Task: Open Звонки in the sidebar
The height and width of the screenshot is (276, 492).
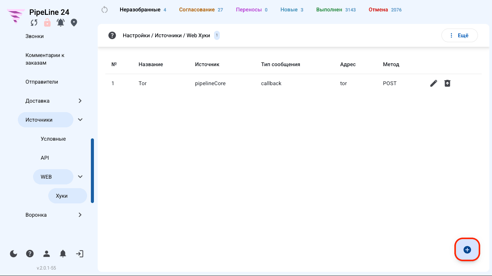Action: click(x=35, y=36)
